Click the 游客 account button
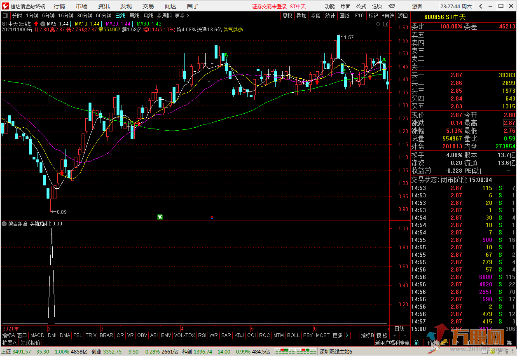Screen dimensions: 517x356 click(x=417, y=6)
